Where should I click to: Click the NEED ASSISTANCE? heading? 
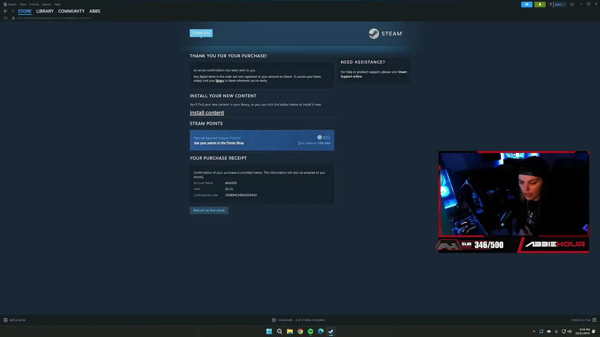point(363,62)
